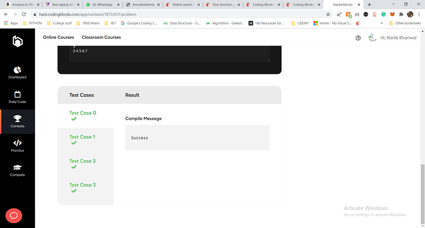Image resolution: width=425 pixels, height=228 pixels.
Task: Go back using the browser back arrow
Action: point(6,14)
